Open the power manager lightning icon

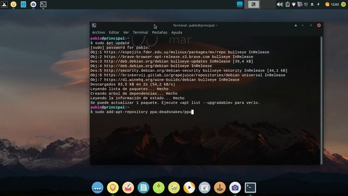(x=319, y=4)
